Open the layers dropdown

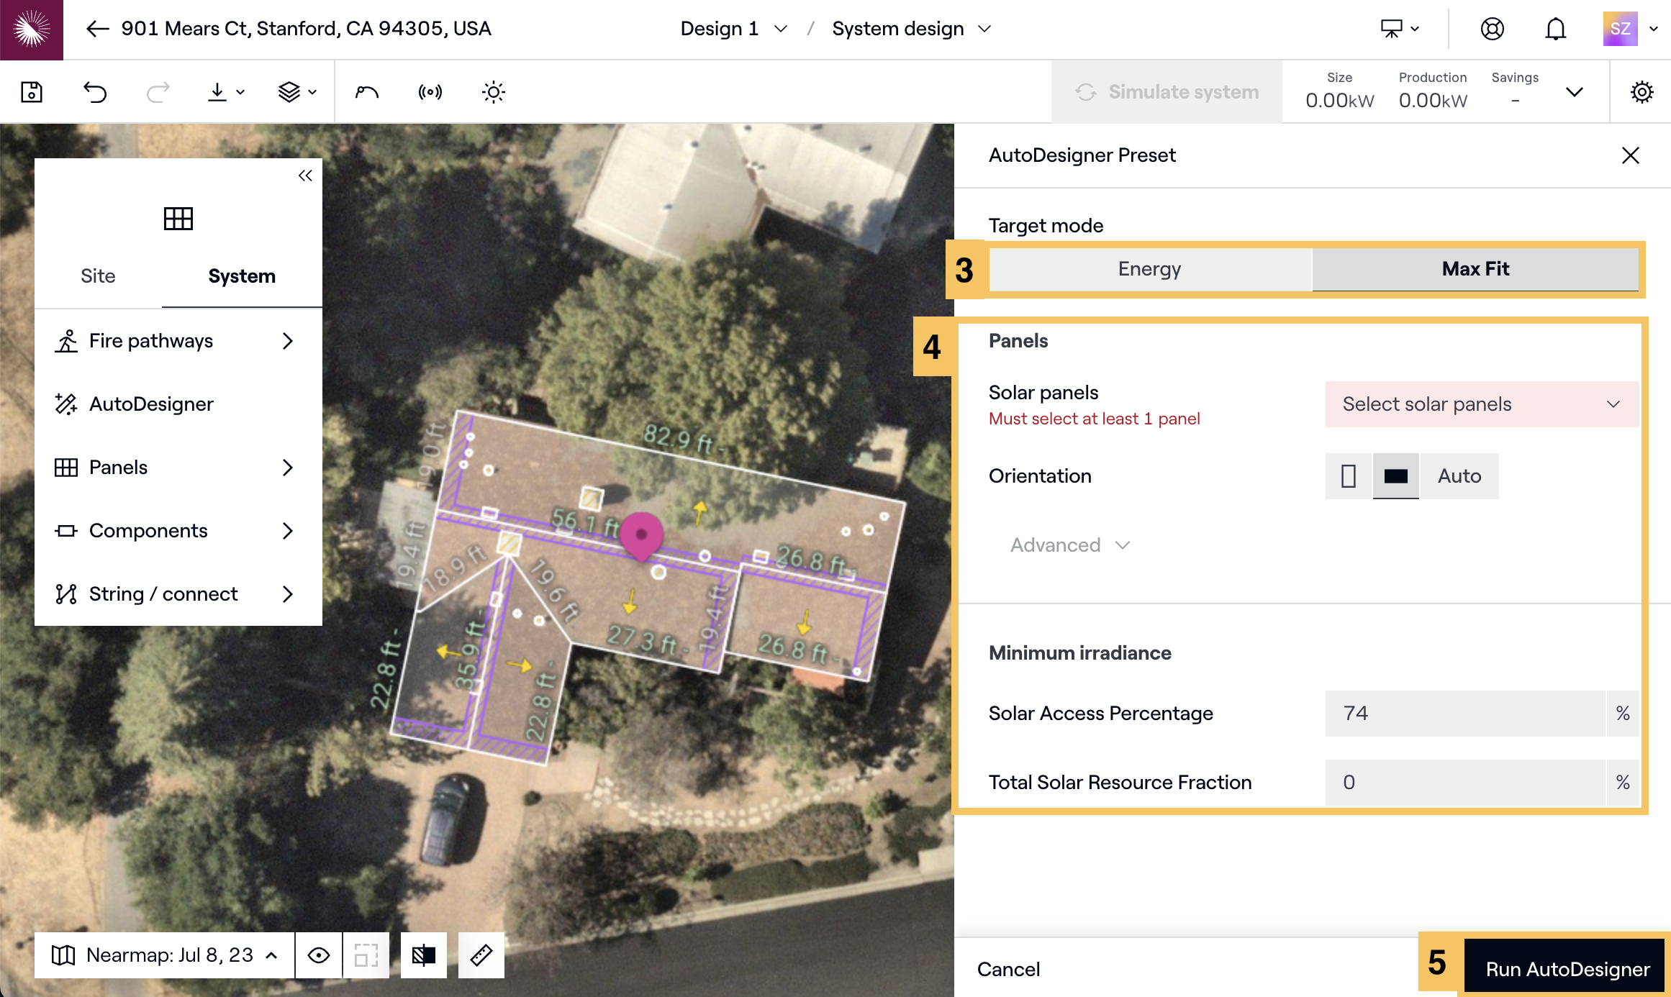(297, 92)
